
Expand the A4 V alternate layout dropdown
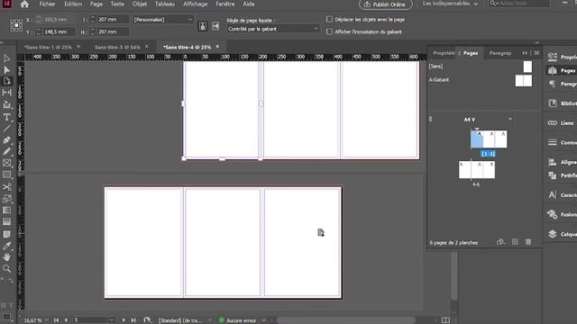[x=510, y=119]
